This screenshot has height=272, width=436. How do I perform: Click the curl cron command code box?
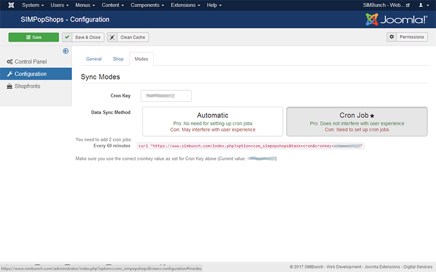pyautogui.click(x=251, y=146)
